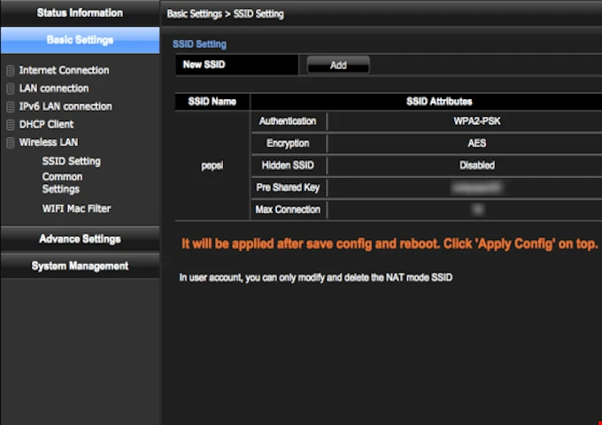Viewport: 602px width, 425px height.
Task: Click the icon beside DHCP Client
Action: pyautogui.click(x=11, y=125)
